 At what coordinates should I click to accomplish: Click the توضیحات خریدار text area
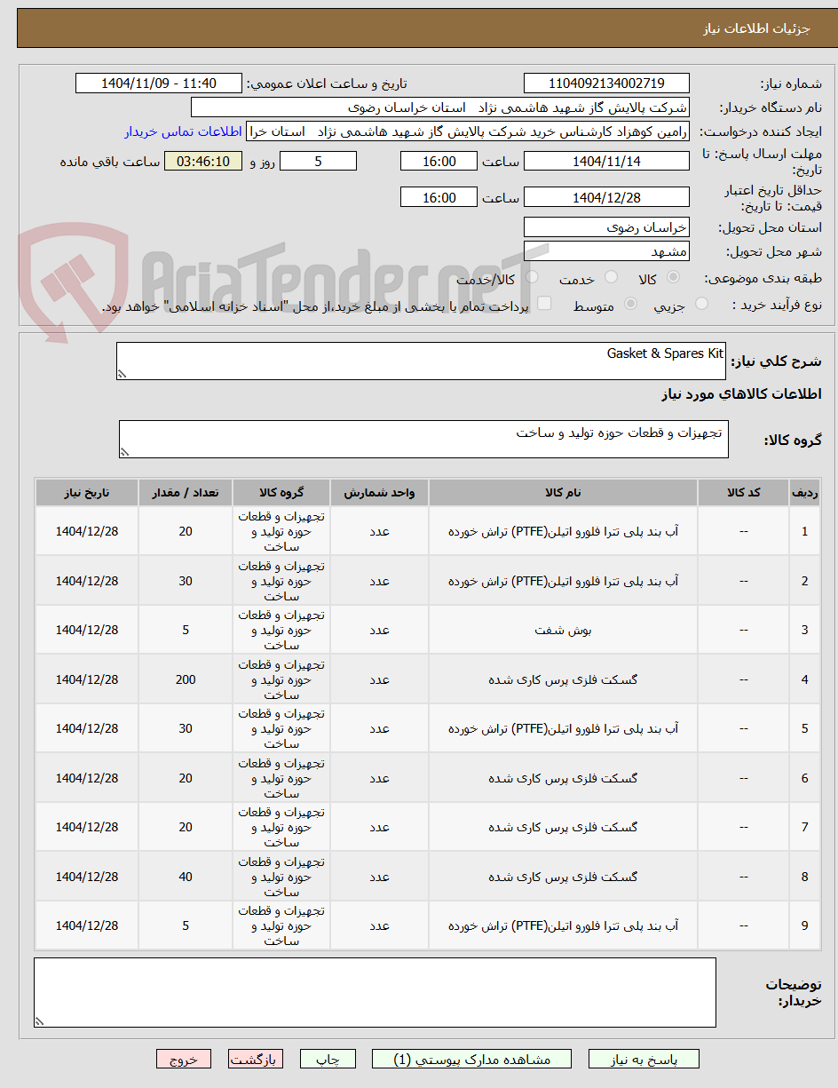click(x=375, y=993)
